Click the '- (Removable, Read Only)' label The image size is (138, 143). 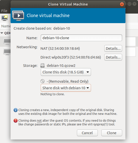pyautogui.click(x=68, y=81)
